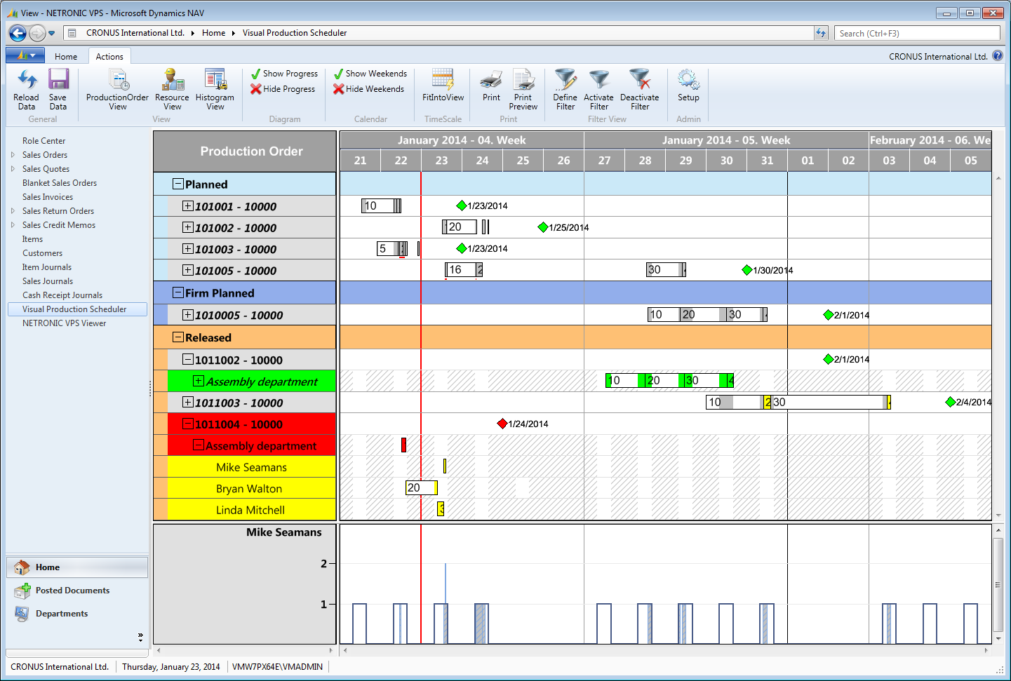Collapse the Released group

click(178, 337)
